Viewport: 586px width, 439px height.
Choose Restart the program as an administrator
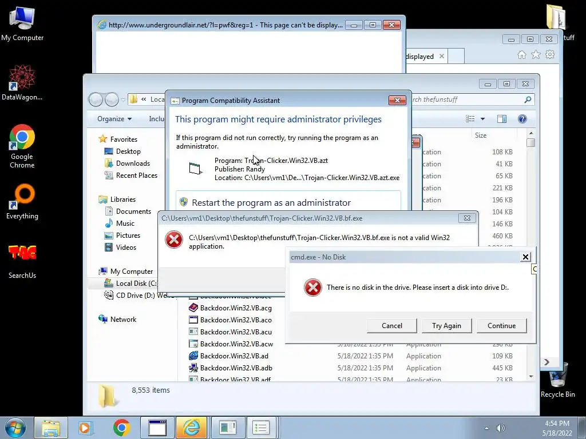(x=288, y=202)
